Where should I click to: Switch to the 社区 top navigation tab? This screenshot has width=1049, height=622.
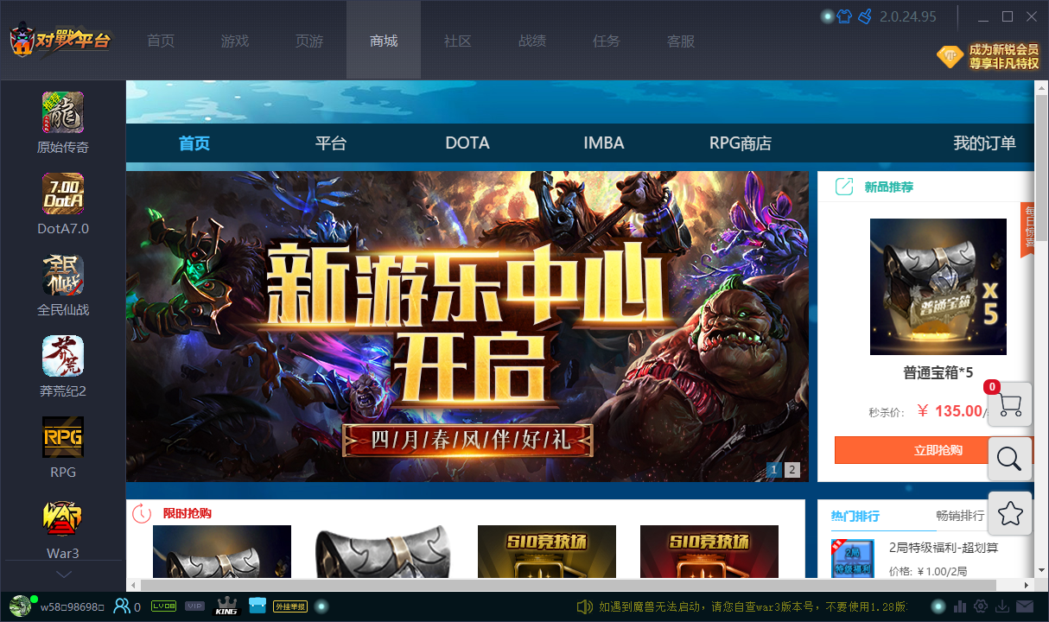click(458, 41)
